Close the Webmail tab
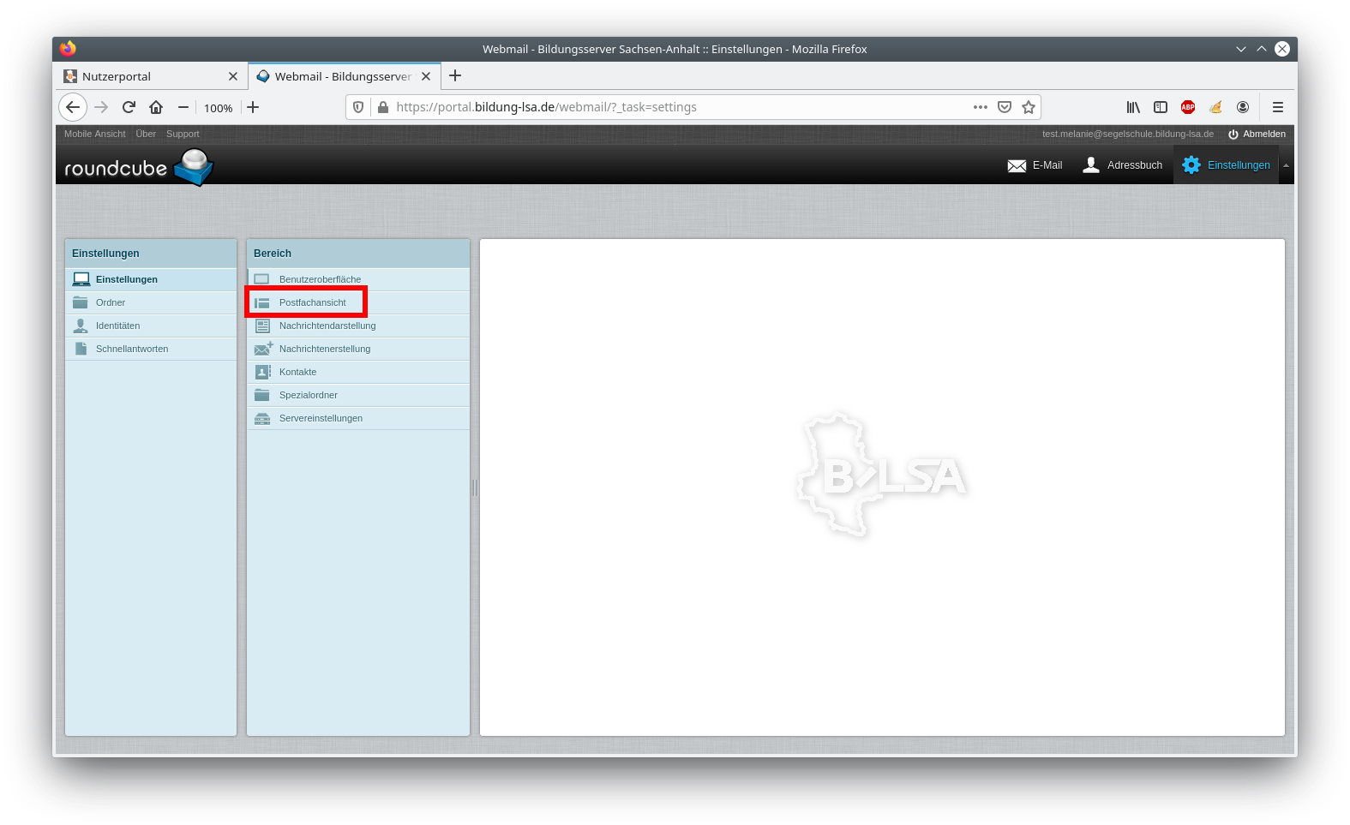The image size is (1350, 825). (x=426, y=76)
